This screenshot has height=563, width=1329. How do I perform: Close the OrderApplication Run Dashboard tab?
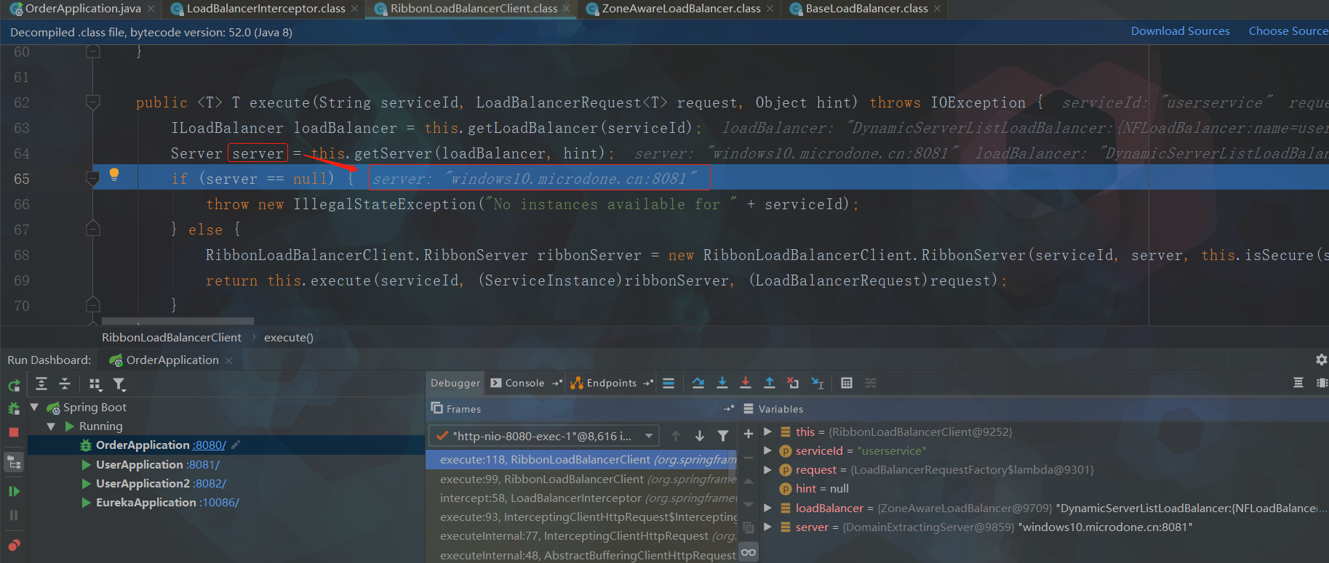228,360
